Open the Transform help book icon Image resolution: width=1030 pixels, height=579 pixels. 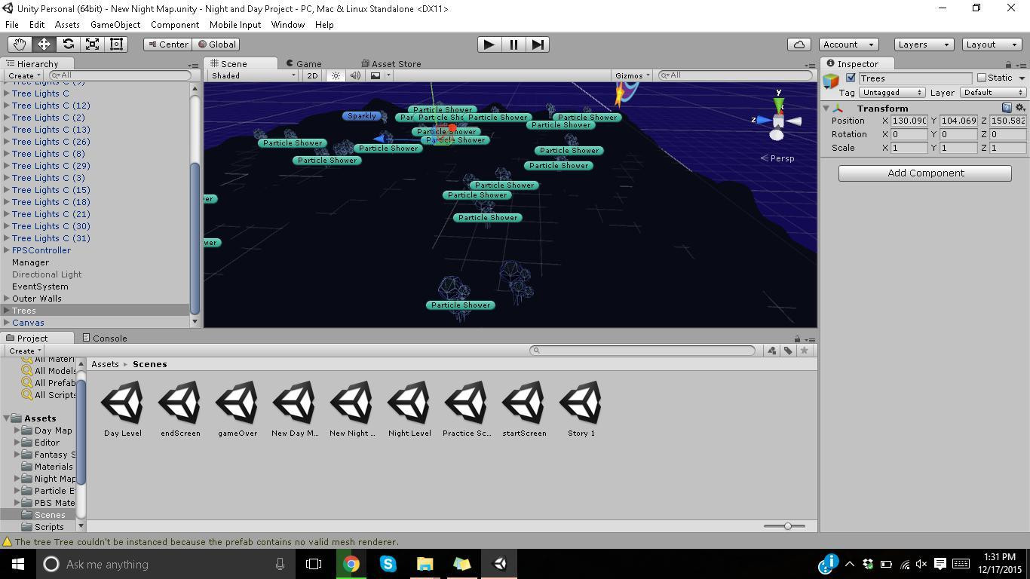point(1007,108)
